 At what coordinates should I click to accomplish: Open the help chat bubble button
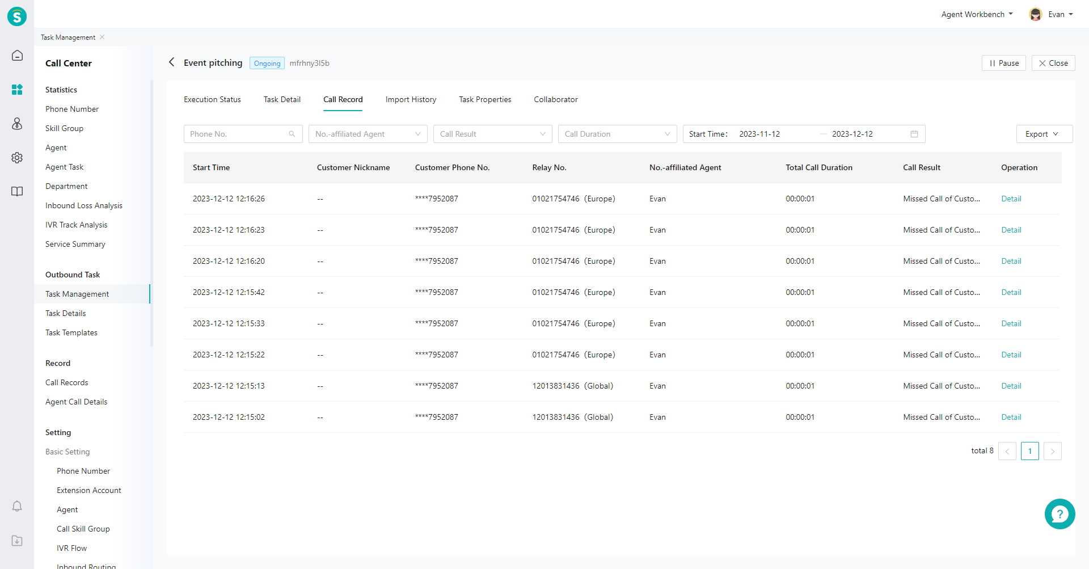pyautogui.click(x=1060, y=514)
